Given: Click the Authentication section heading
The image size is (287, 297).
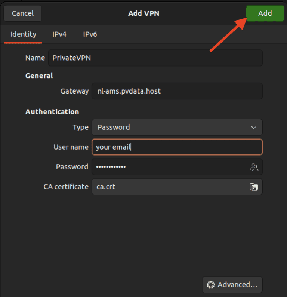Looking at the screenshot, I should tap(52, 112).
